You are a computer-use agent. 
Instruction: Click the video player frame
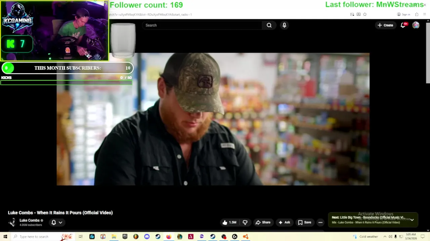tap(213, 119)
